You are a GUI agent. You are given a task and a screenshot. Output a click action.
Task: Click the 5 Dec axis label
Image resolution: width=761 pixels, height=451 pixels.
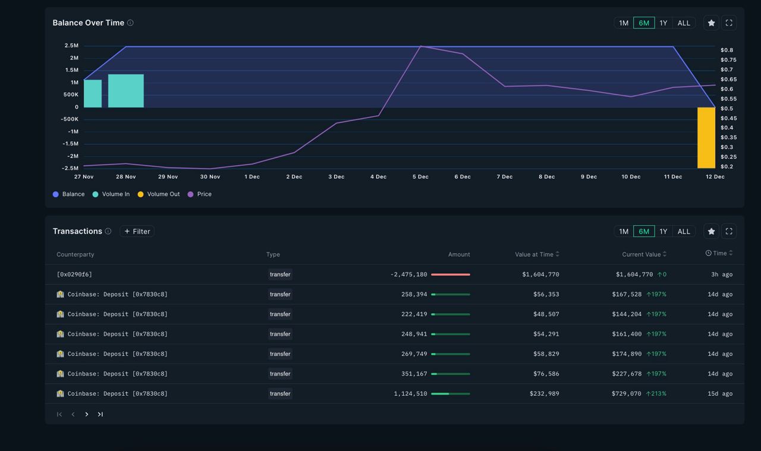(x=420, y=176)
